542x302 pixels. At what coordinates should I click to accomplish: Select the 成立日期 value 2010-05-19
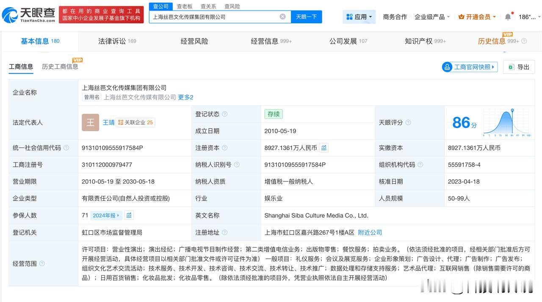(x=280, y=131)
